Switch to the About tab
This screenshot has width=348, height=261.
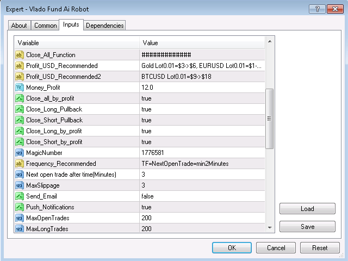pyautogui.click(x=19, y=26)
